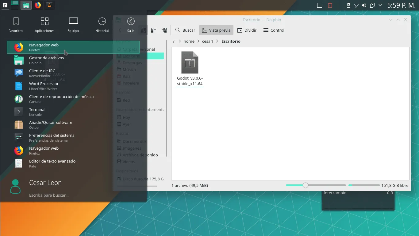This screenshot has height=236, width=419.
Task: Click home in the breadcrumb path
Action: [x=189, y=41]
